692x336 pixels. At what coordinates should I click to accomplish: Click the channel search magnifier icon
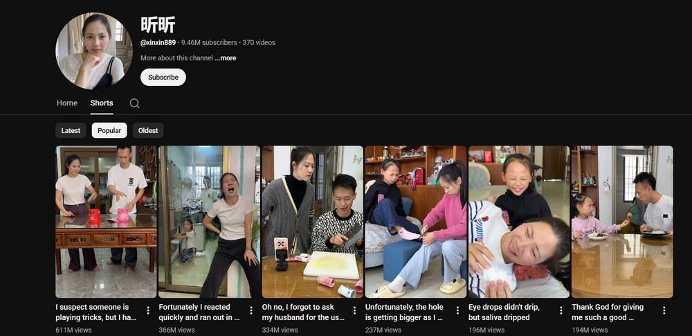tap(134, 103)
